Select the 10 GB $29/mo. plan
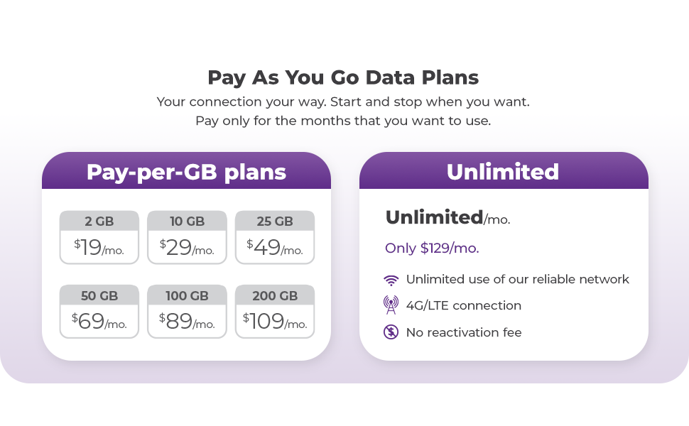 [188, 237]
